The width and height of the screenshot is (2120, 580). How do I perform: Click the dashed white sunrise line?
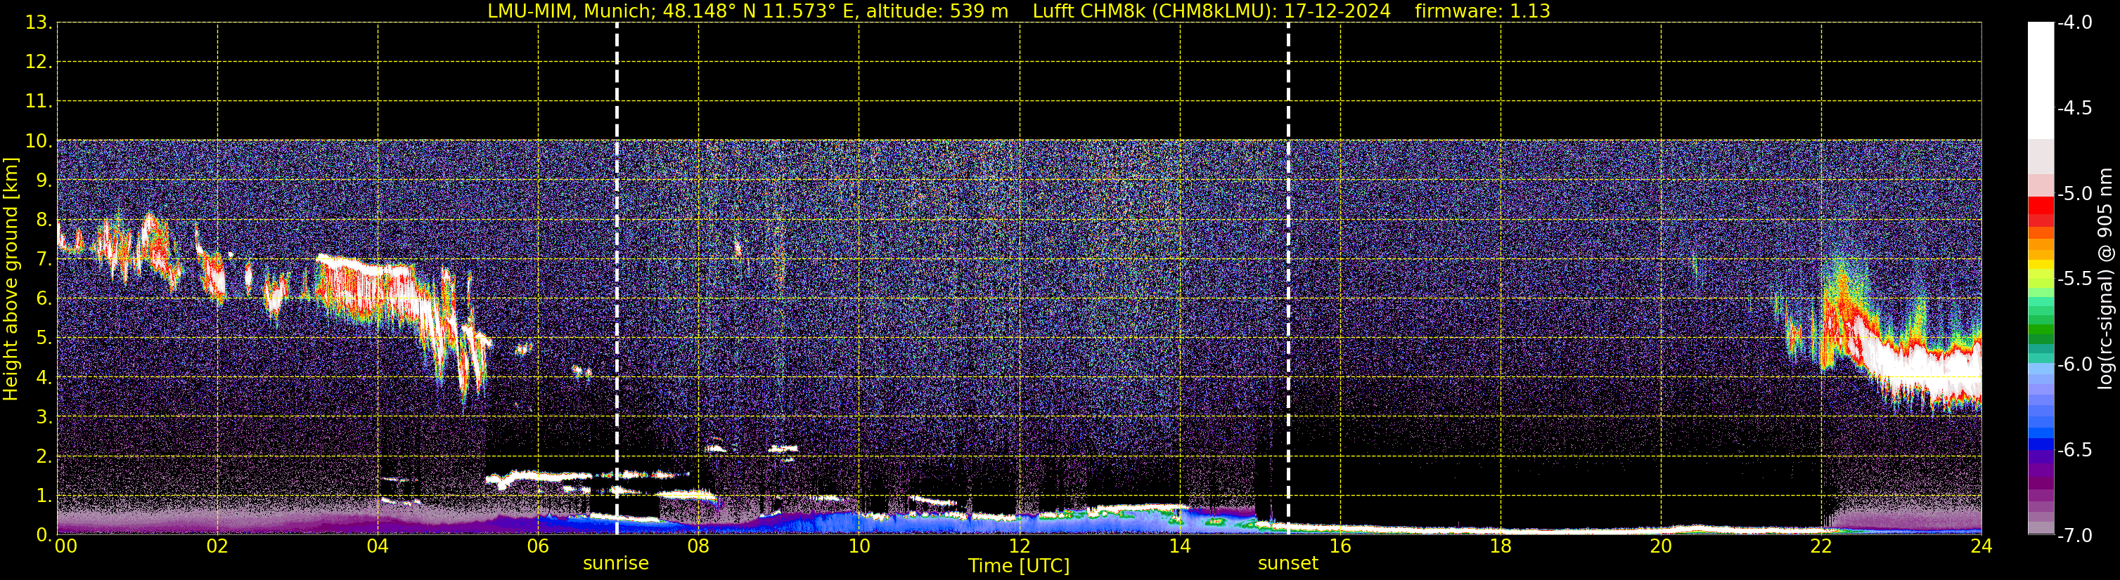617,279
